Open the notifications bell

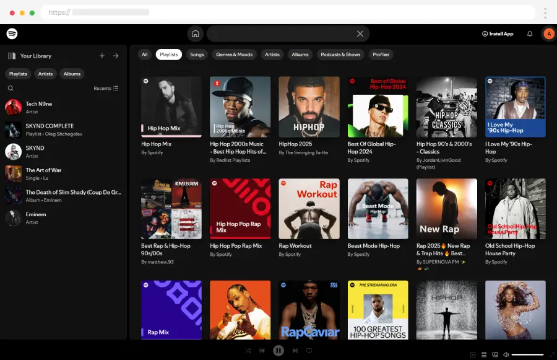tap(530, 34)
